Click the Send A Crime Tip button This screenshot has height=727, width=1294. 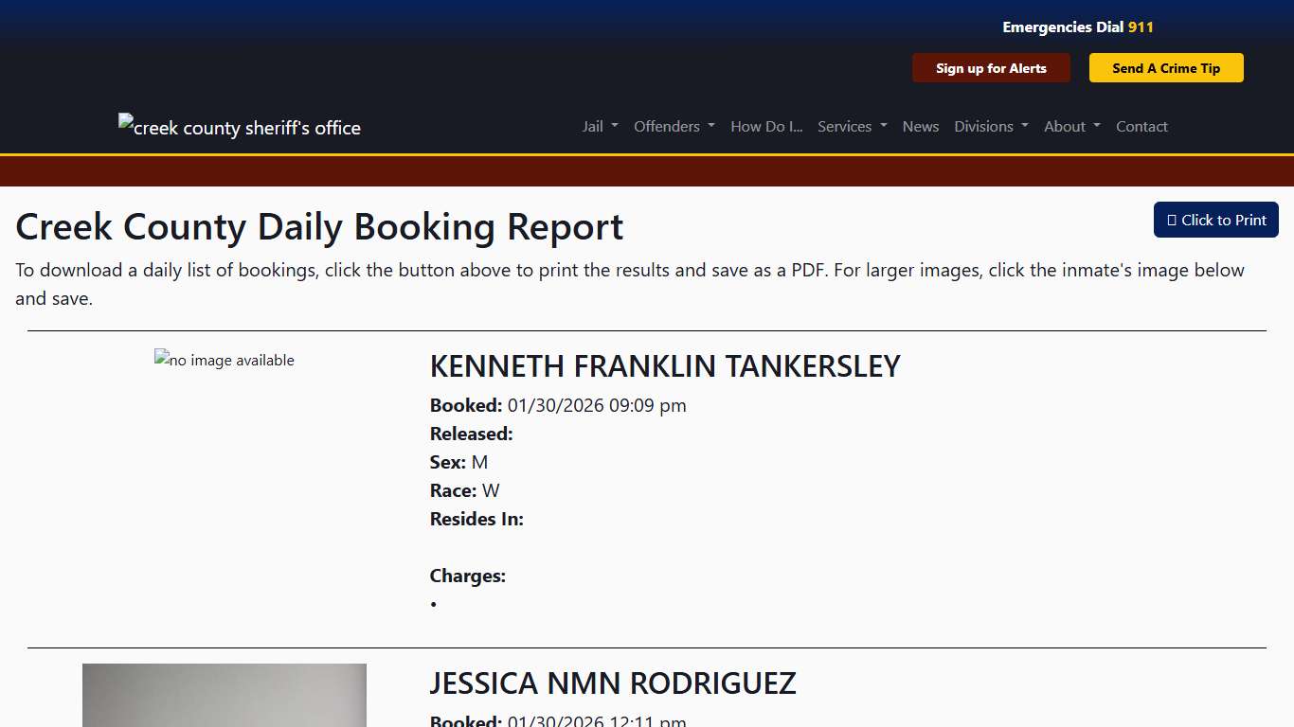1166,67
